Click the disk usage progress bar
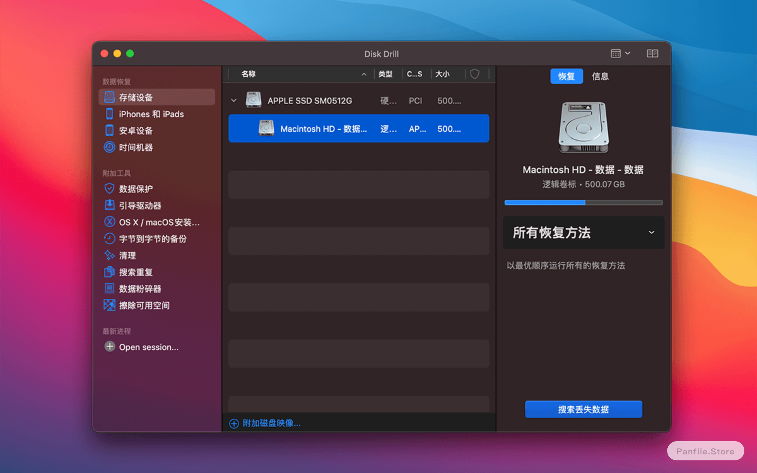This screenshot has width=757, height=473. 584,202
